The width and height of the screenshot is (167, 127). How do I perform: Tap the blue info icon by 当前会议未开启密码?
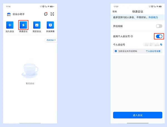click(x=116, y=51)
